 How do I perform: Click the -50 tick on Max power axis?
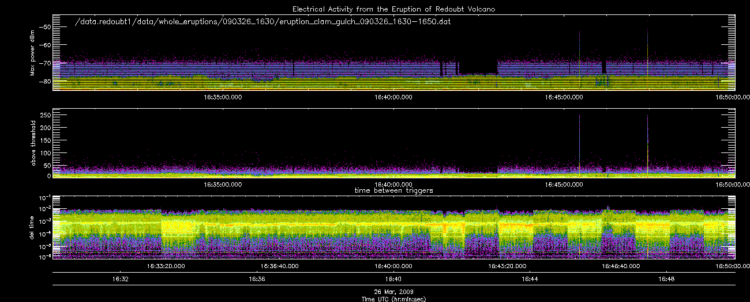point(44,27)
